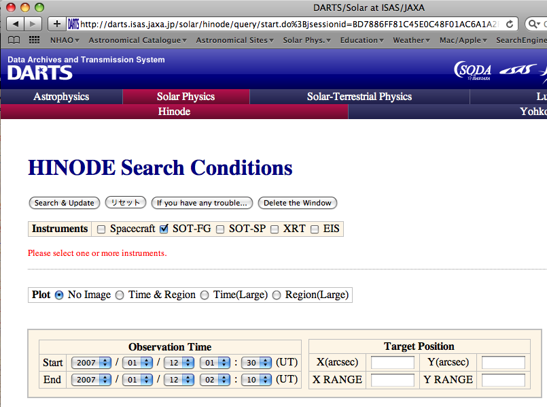This screenshot has width=547, height=407.
Task: Click the Y RANGE input field
Action: [x=504, y=380]
